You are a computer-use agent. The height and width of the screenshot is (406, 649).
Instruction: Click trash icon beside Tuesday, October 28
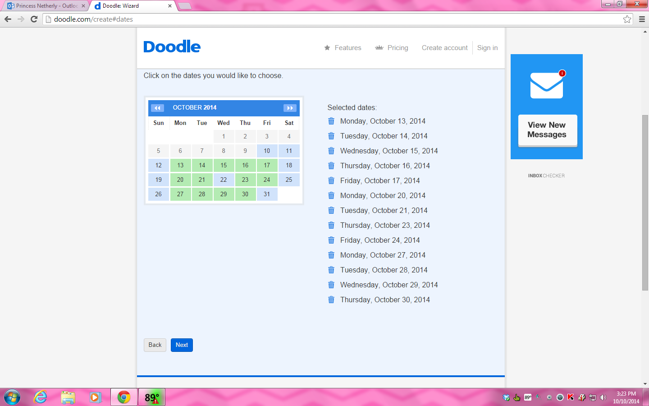(x=331, y=270)
